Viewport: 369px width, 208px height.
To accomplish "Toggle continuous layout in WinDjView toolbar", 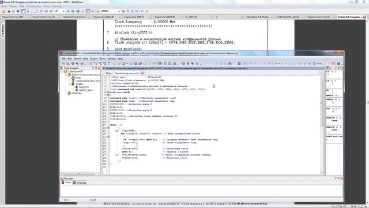I will click(88, 11).
